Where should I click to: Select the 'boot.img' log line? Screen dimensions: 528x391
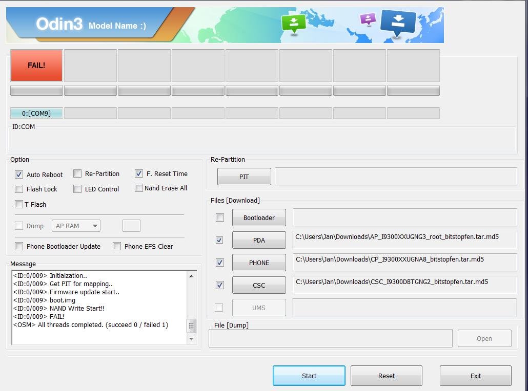44,300
